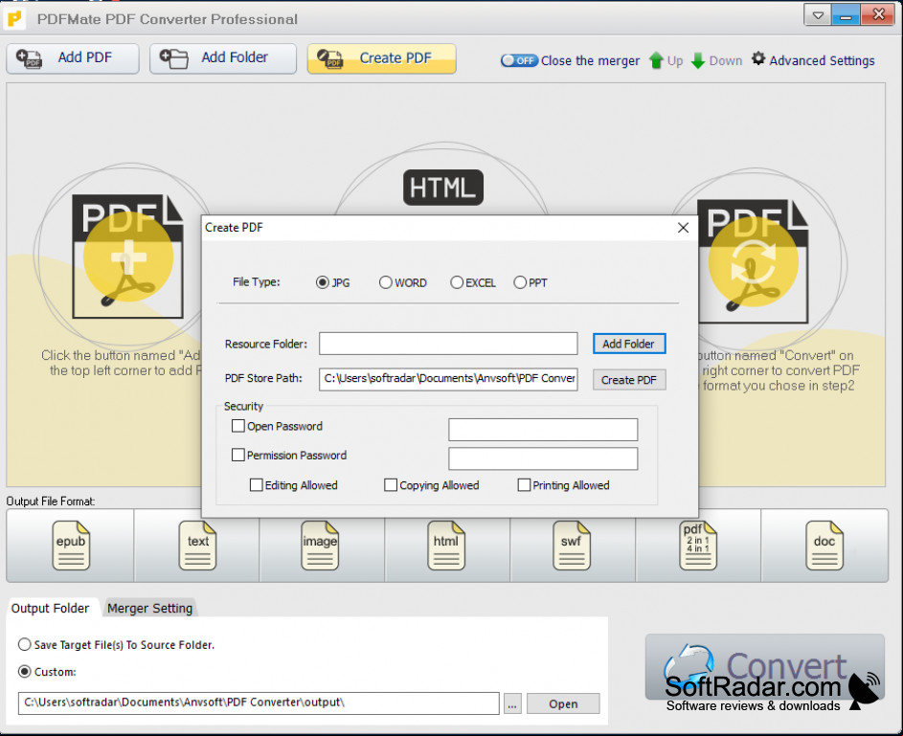Click Add Folder button in dialog
This screenshot has width=903, height=736.
[629, 344]
